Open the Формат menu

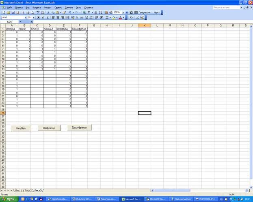(48, 7)
